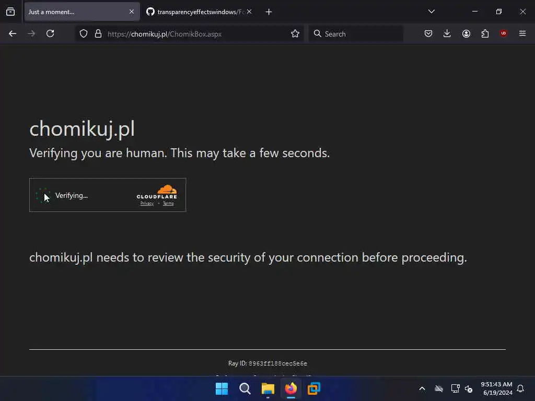Bookmark this page with star icon
This screenshot has width=535, height=401.
click(295, 34)
